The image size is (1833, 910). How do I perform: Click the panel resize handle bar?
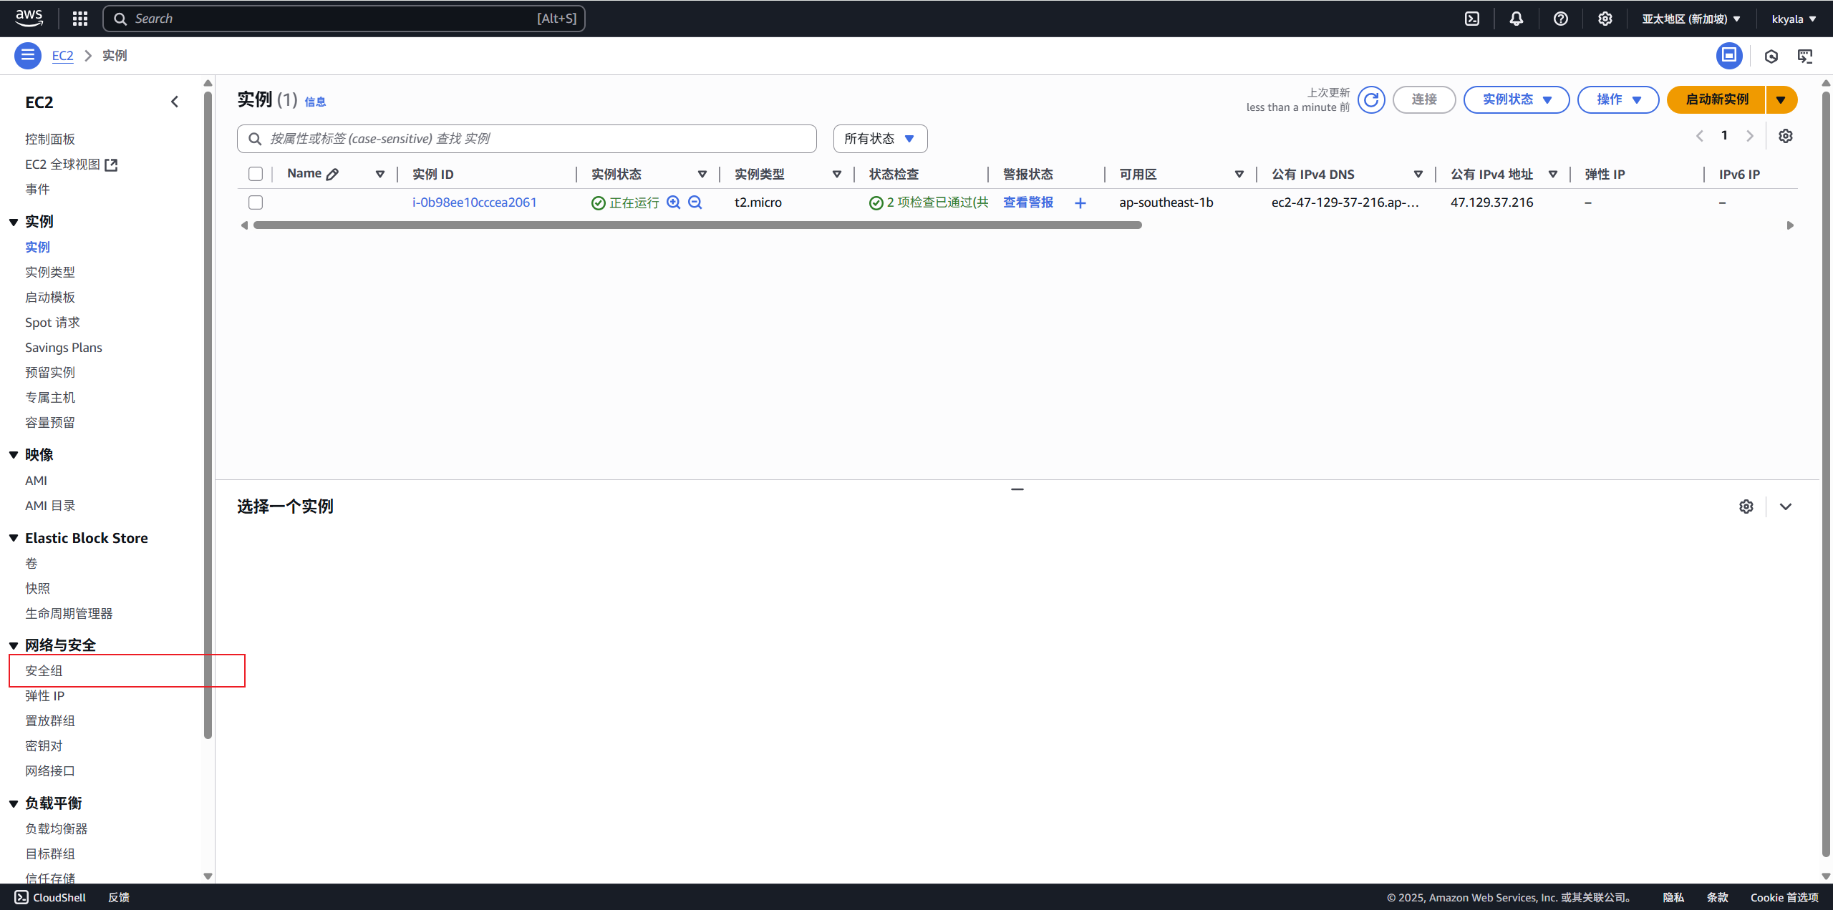coord(1017,489)
